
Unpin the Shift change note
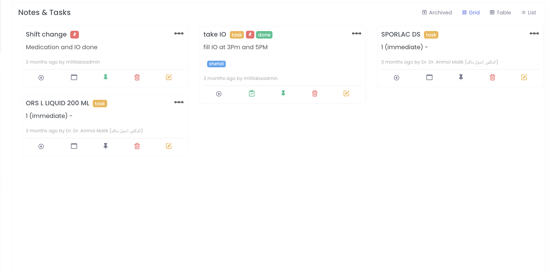coord(106,77)
